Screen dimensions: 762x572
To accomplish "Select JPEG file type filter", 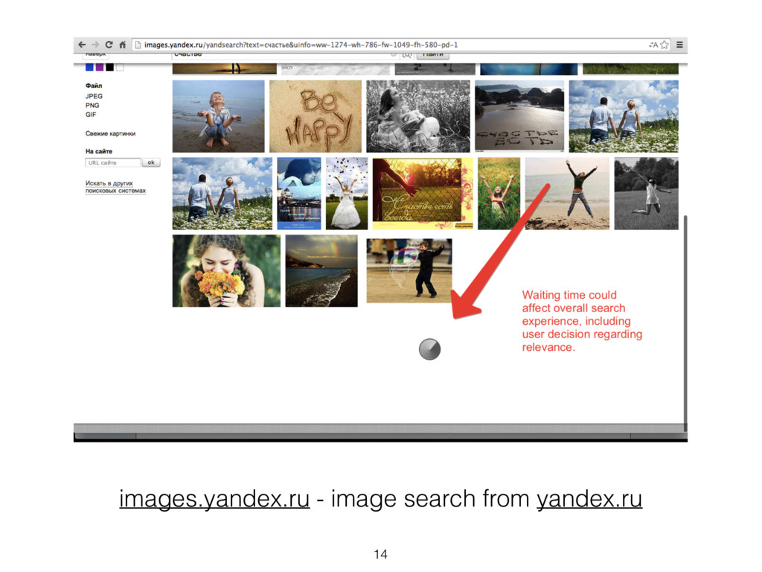I will coord(94,96).
